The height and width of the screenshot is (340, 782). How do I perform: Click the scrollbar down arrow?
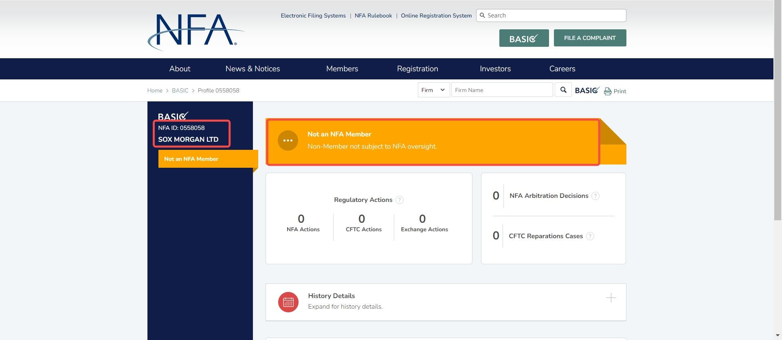tap(778, 336)
